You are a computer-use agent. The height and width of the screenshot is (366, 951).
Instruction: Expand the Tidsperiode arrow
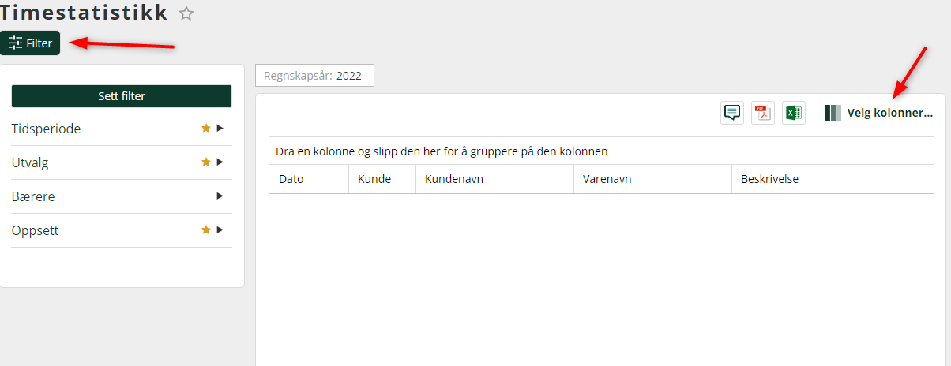[x=220, y=128]
